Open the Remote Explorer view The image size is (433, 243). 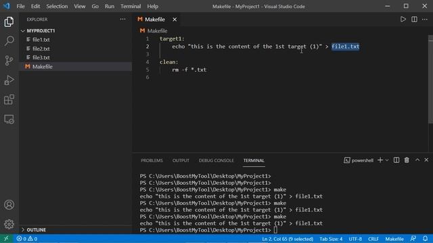(x=9, y=119)
